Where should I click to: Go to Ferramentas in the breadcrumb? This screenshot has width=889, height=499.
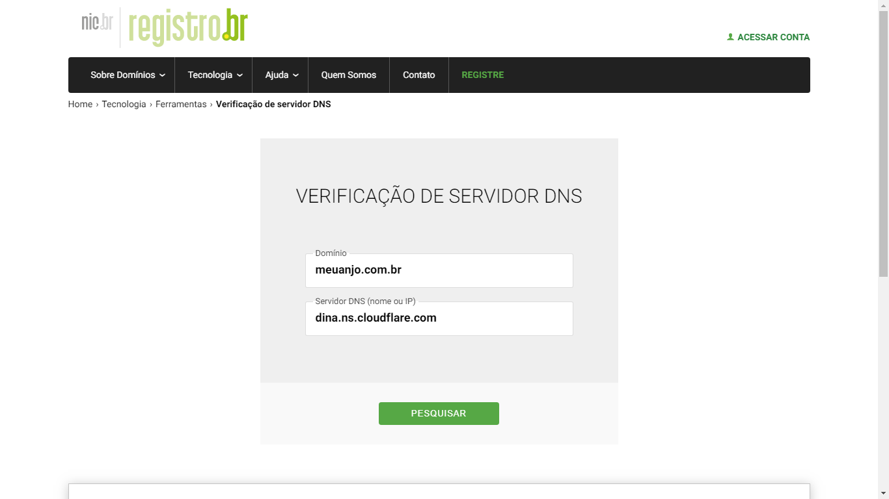[181, 104]
